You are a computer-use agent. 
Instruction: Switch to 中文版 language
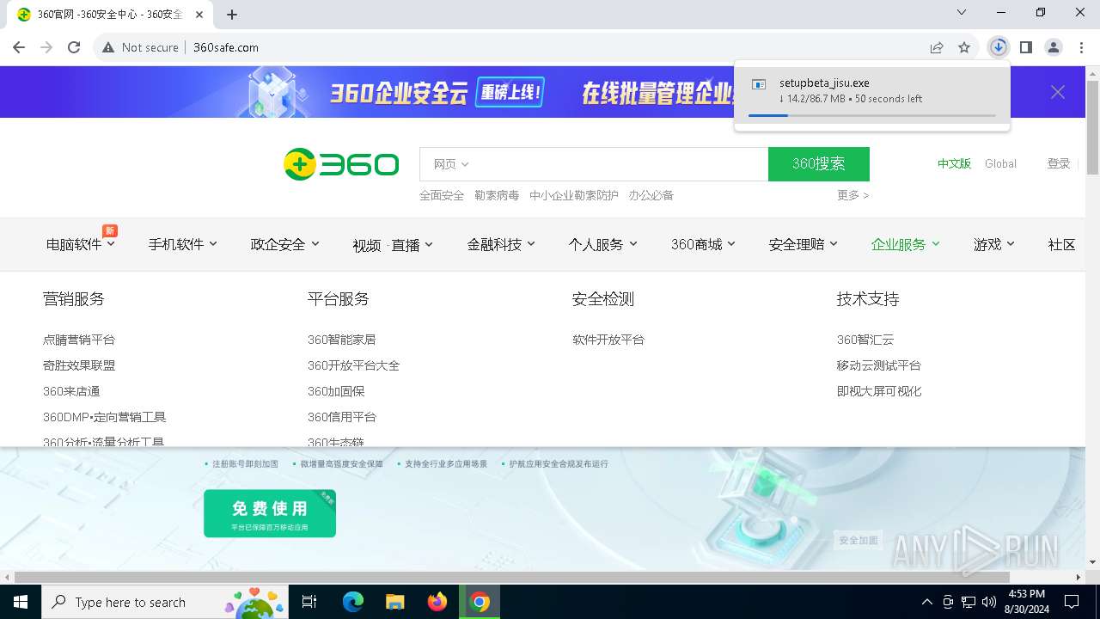click(x=954, y=163)
